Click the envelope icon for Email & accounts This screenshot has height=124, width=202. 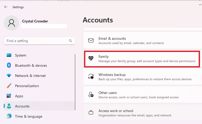tap(91, 40)
